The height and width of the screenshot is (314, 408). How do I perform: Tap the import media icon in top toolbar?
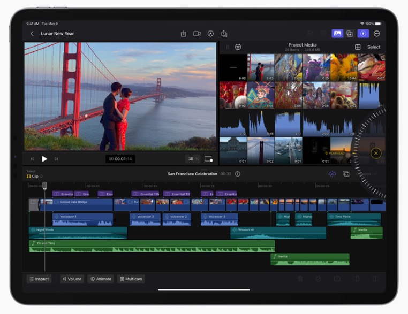pyautogui.click(x=184, y=34)
